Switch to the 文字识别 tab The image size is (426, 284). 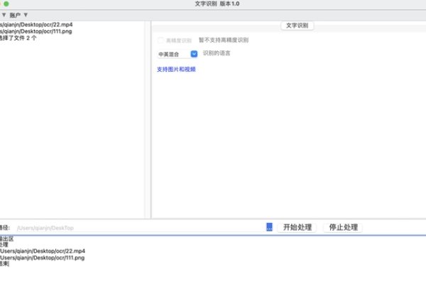(297, 26)
